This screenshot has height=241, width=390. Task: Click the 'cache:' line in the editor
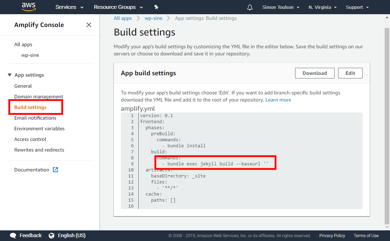point(154,194)
